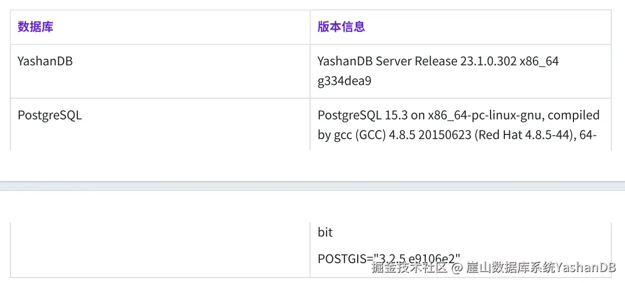Select the 23.1.0.302 version number
This screenshot has height=283, width=625.
tap(489, 61)
